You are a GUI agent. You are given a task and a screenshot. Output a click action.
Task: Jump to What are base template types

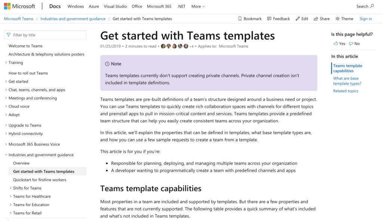pos(347,81)
